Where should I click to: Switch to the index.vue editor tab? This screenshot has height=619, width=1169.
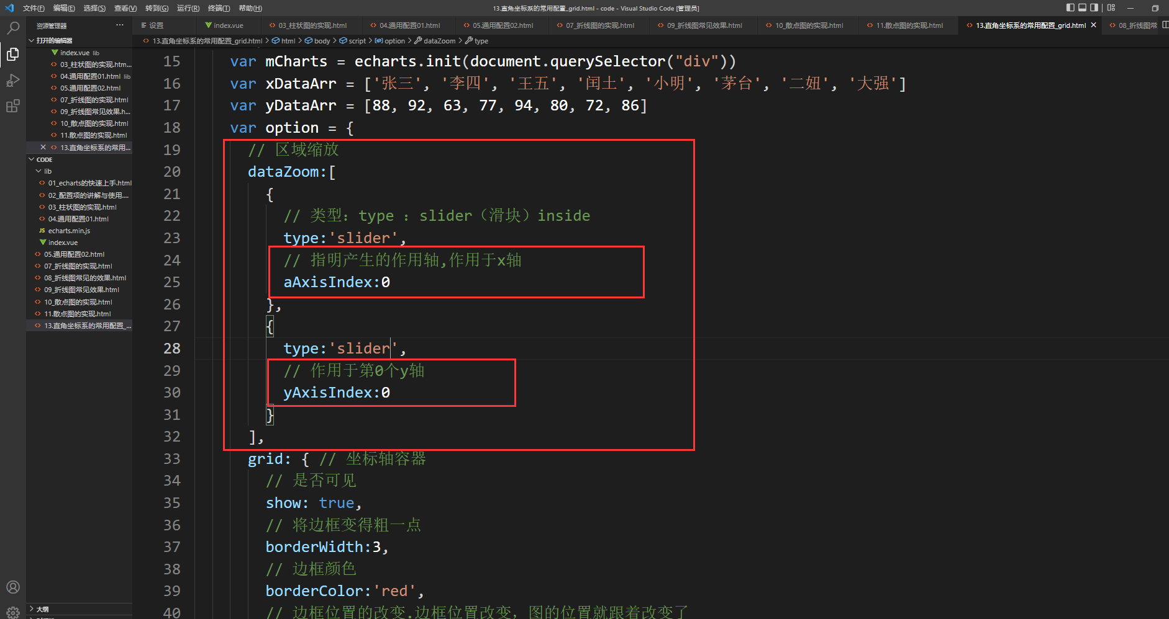(x=229, y=25)
